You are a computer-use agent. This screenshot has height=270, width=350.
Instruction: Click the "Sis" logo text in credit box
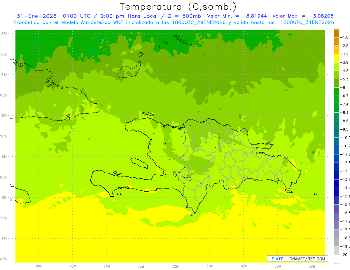click(274, 259)
